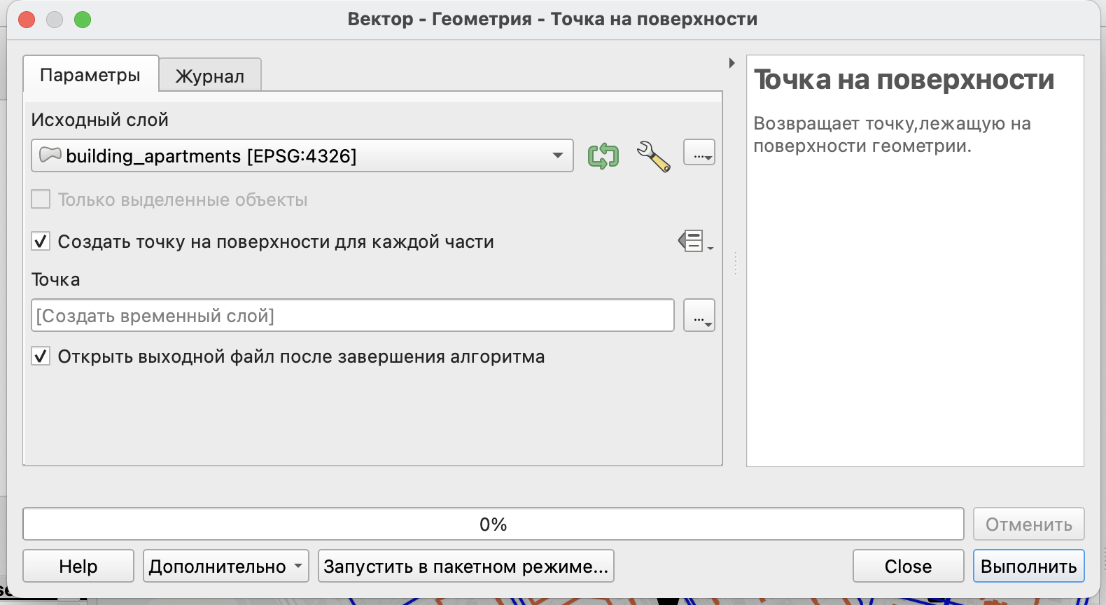Expand the building_apartments layer dropdown
This screenshot has width=1106, height=605.
tap(557, 155)
